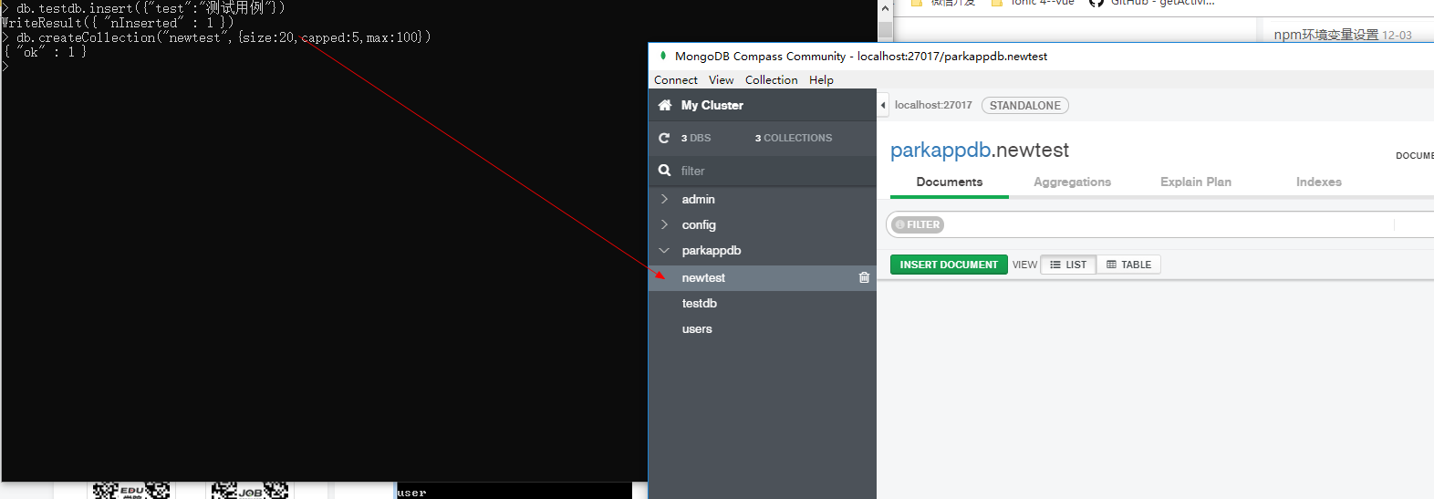Viewport: 1434px width, 499px height.
Task: Click the scroll-up arrow in terminal window
Action: pos(885,8)
